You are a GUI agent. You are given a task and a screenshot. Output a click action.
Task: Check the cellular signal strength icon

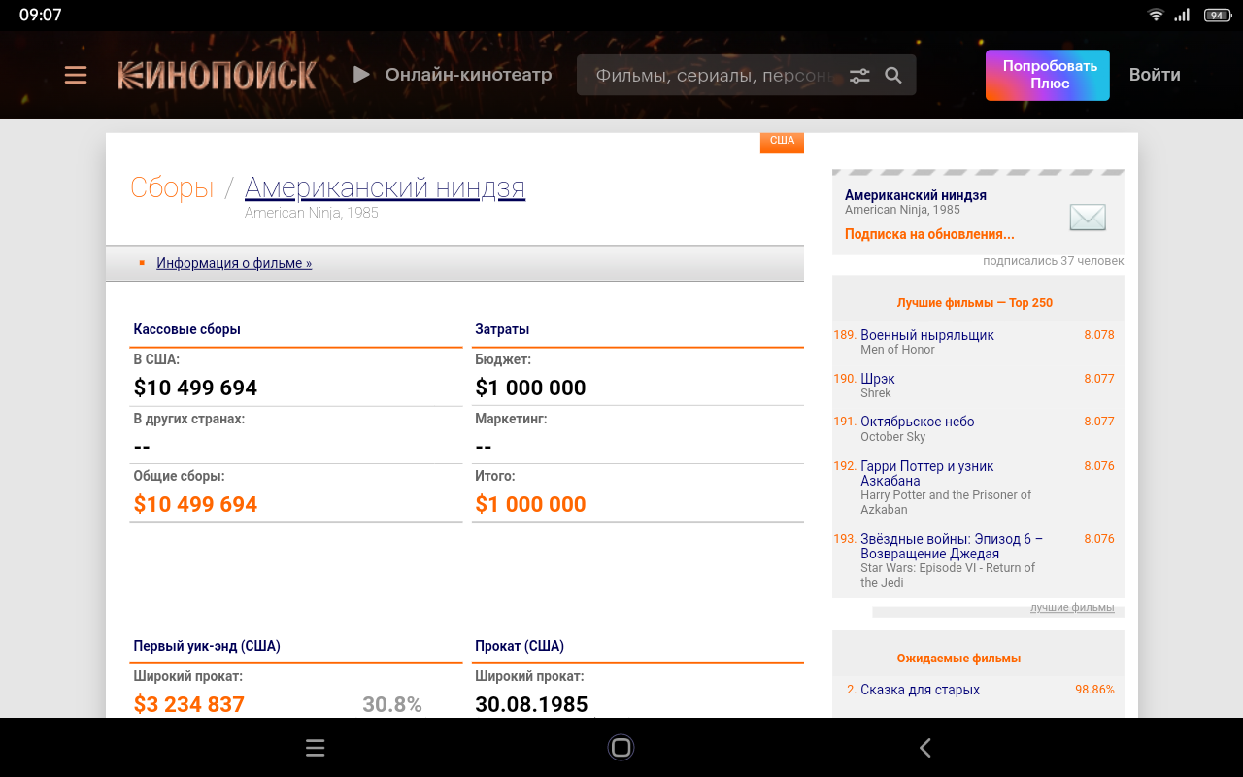point(1182,15)
